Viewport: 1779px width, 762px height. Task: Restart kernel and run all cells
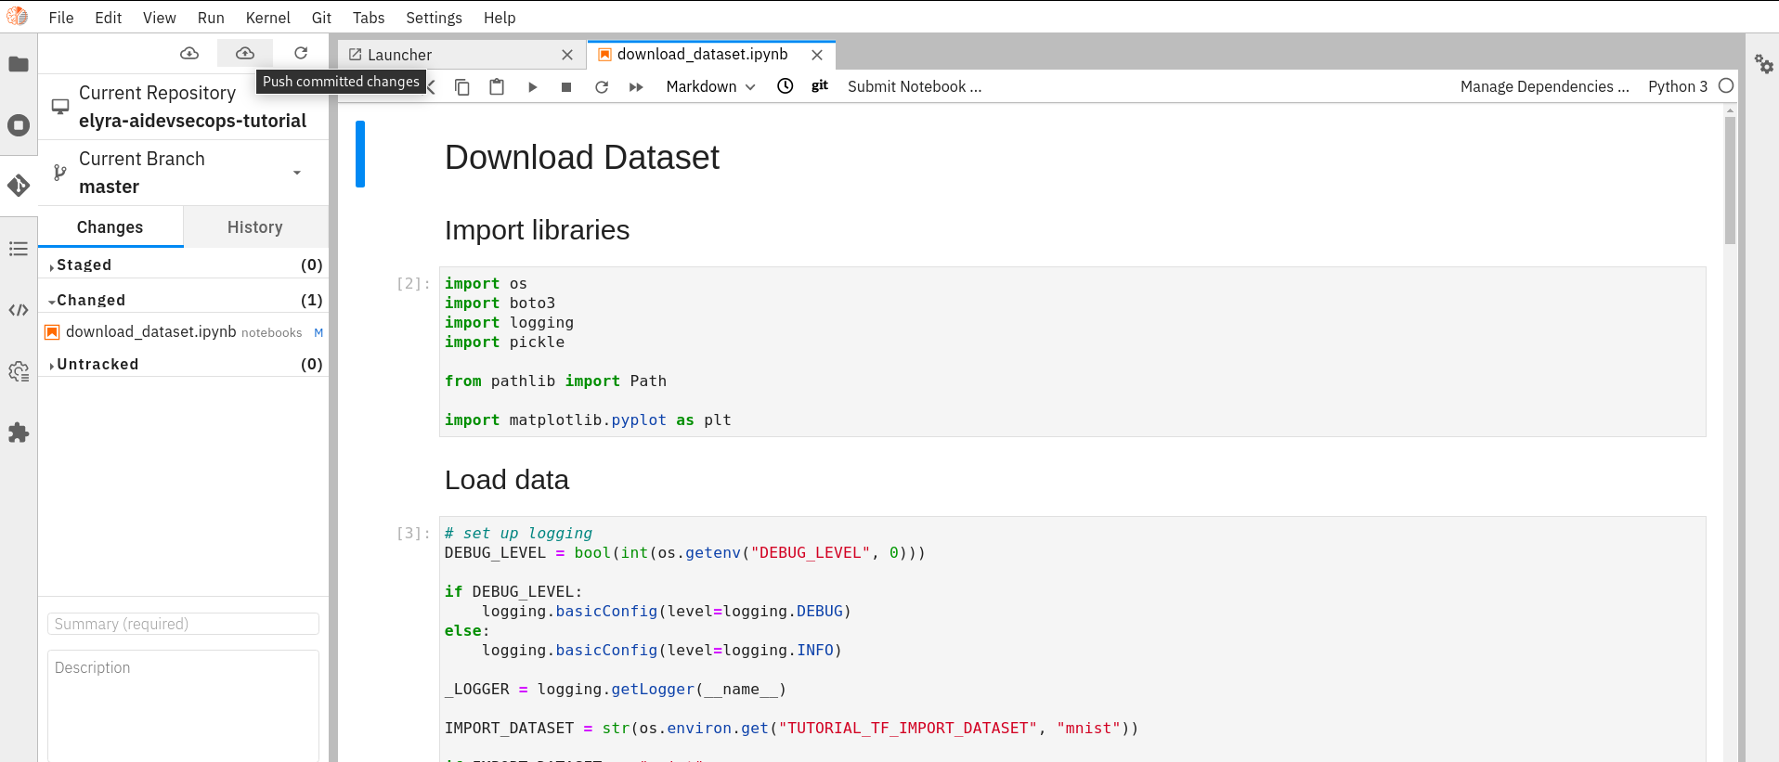(636, 86)
